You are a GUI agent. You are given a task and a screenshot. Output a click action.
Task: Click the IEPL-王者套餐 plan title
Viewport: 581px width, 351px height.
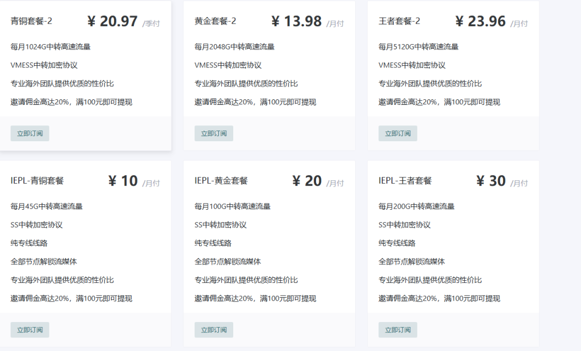click(x=405, y=181)
